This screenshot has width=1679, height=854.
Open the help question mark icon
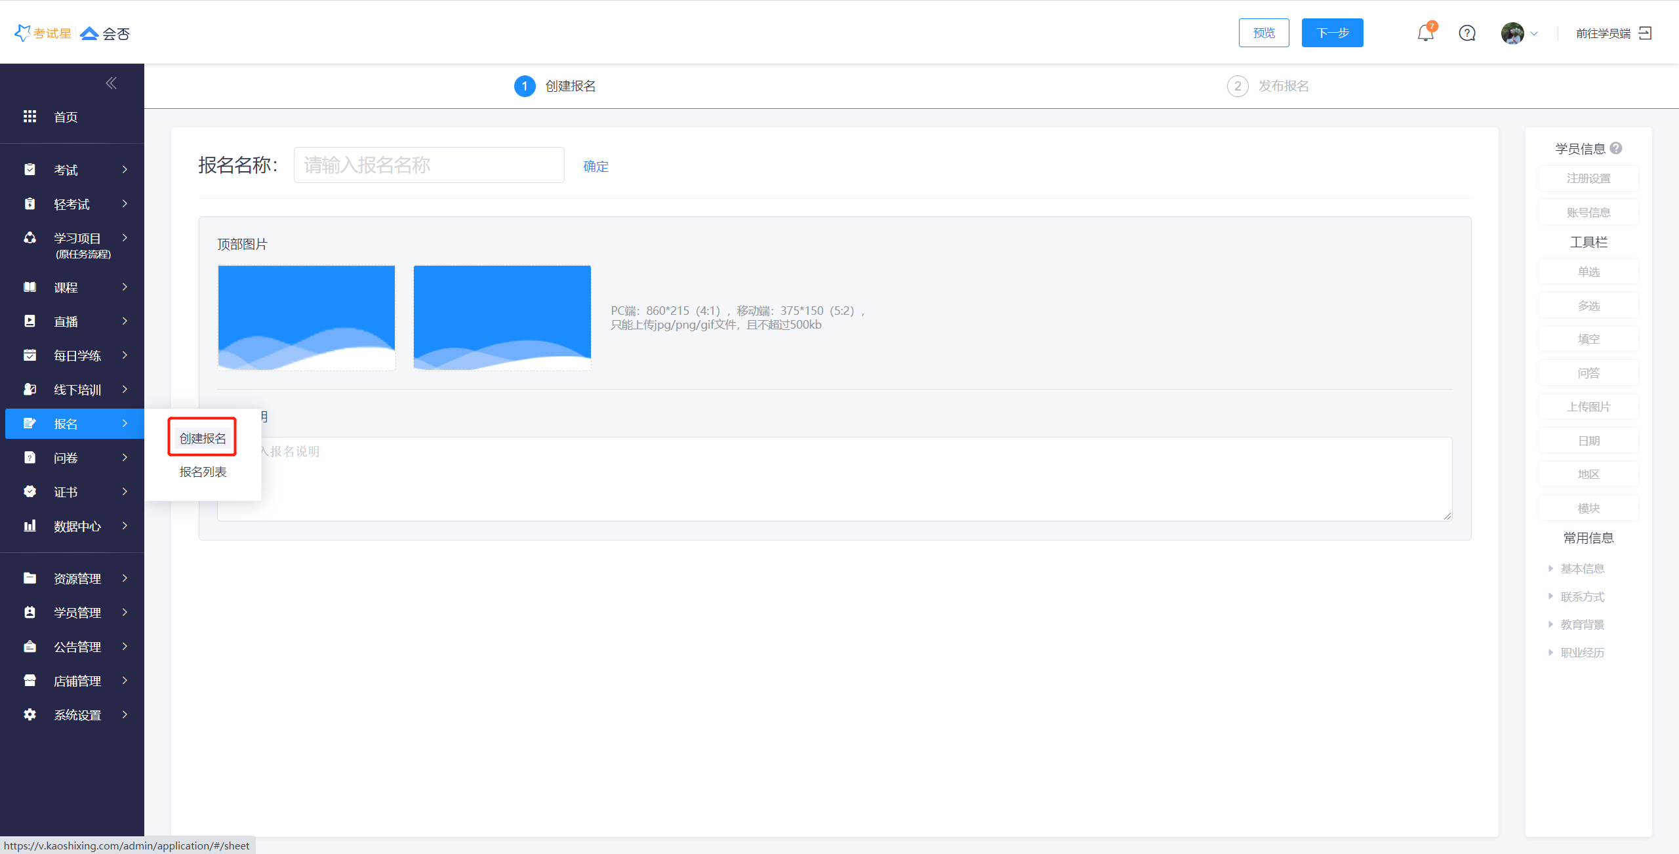[1467, 33]
